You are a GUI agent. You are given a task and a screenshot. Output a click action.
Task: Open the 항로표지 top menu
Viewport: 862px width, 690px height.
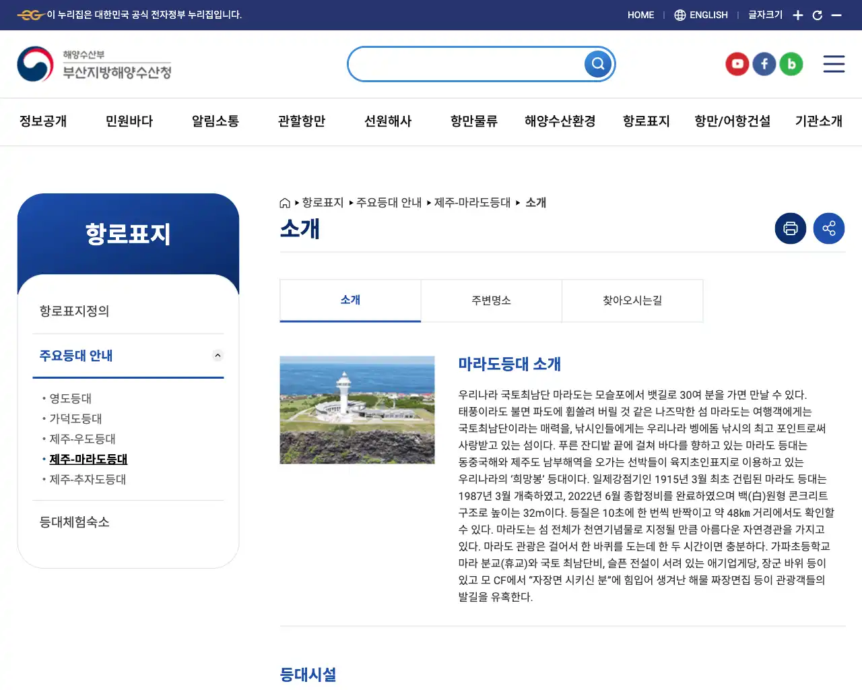tap(646, 121)
